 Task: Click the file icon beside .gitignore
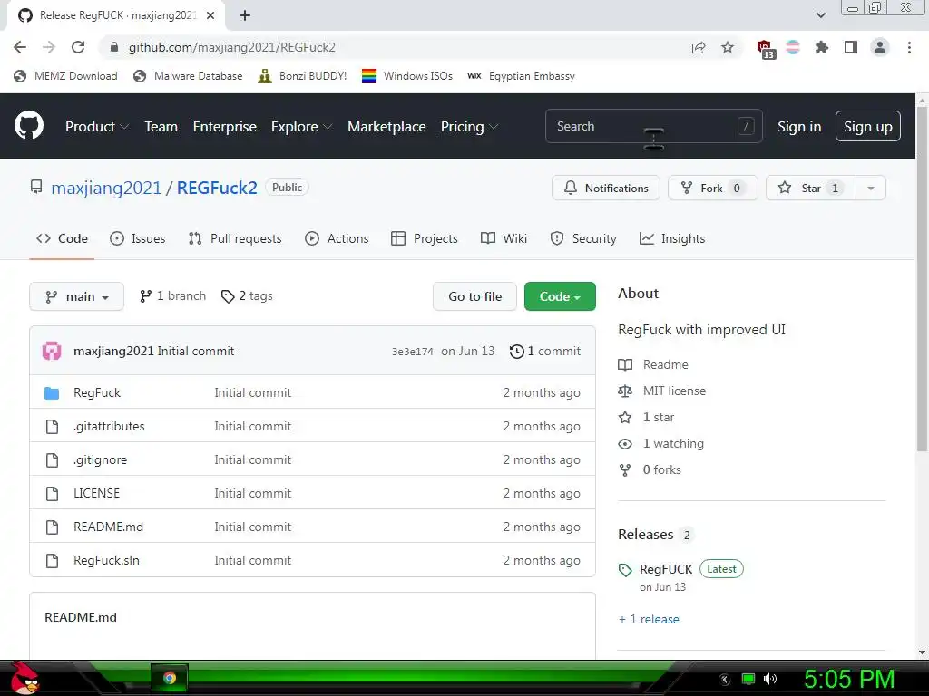[x=52, y=459]
